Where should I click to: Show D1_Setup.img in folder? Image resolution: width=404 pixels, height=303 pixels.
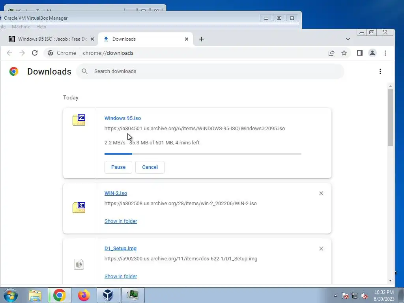tap(121, 277)
